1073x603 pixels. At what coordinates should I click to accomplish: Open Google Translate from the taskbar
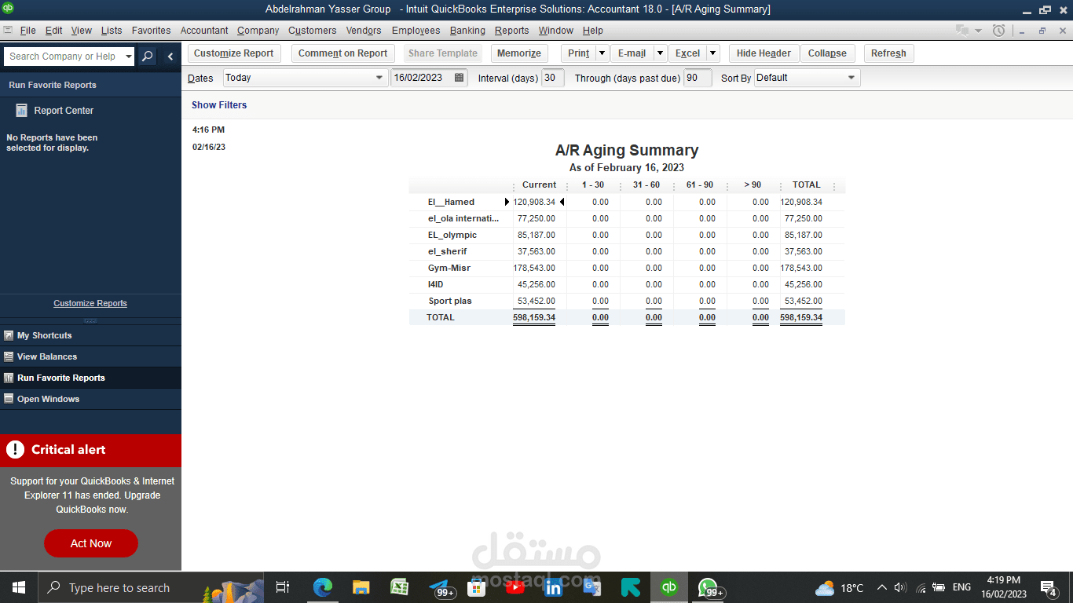coord(592,587)
